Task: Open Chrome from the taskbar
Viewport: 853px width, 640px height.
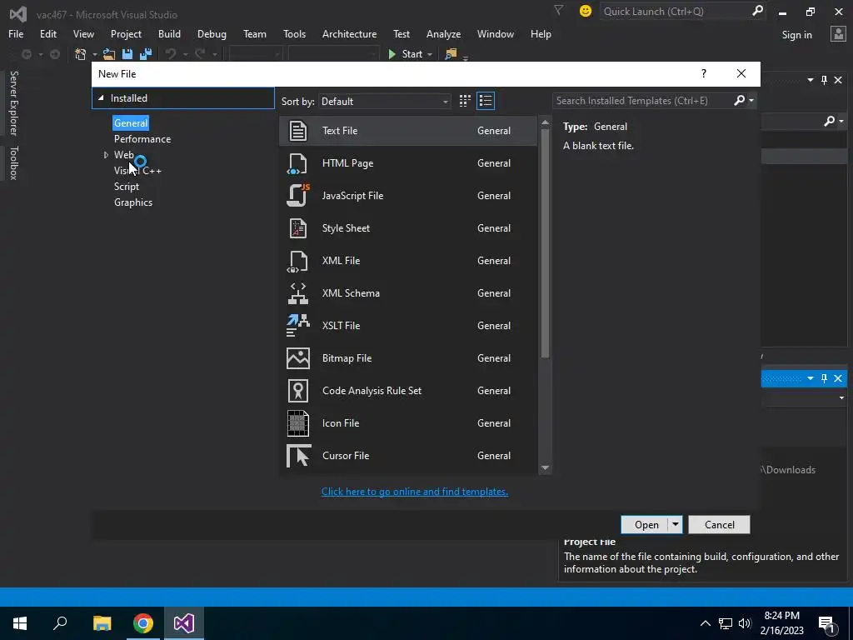Action: [143, 623]
